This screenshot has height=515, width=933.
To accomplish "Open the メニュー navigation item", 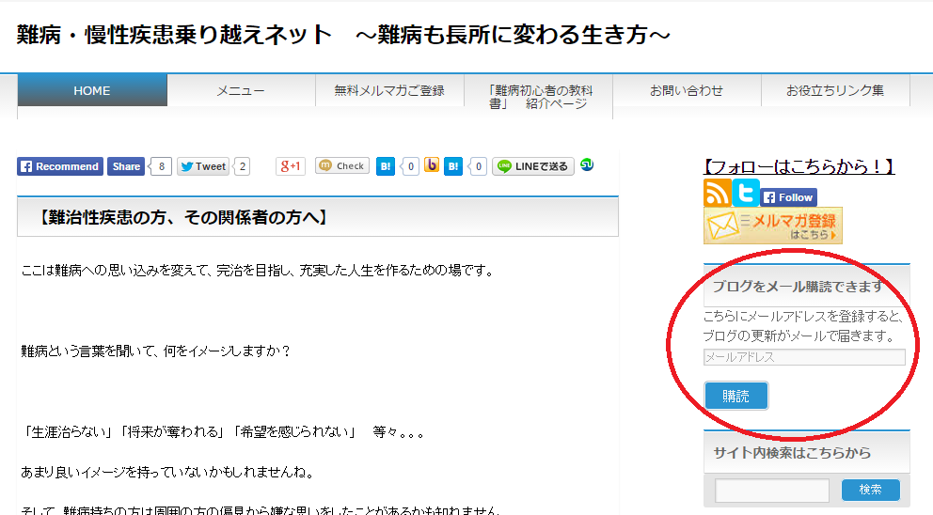I will [x=241, y=91].
